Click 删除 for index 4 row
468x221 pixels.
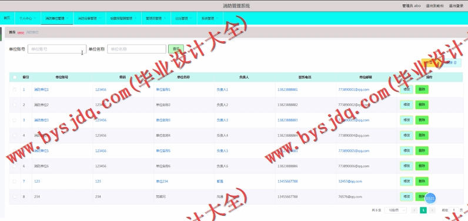point(422,135)
